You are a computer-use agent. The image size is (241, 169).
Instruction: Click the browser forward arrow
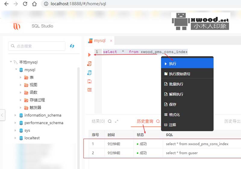[x=16, y=4]
